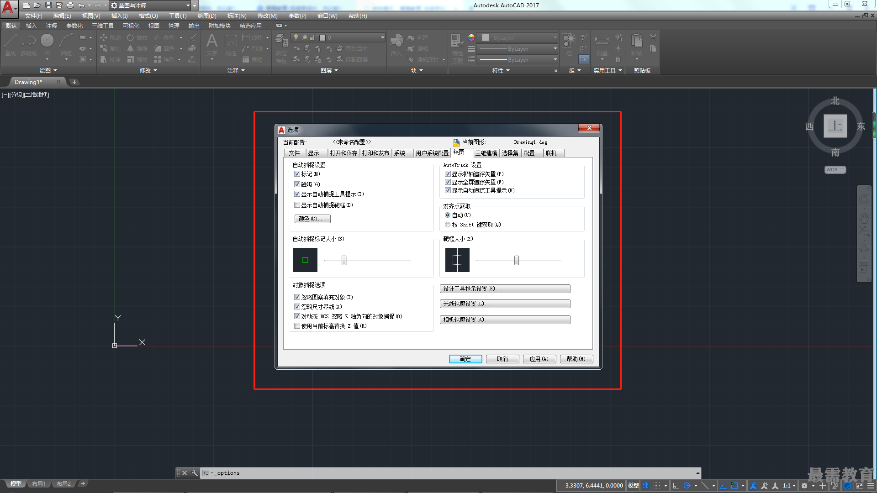Toggle 显示自动捕捉工具提示(T) checkbox
The width and height of the screenshot is (877, 493).
(297, 194)
